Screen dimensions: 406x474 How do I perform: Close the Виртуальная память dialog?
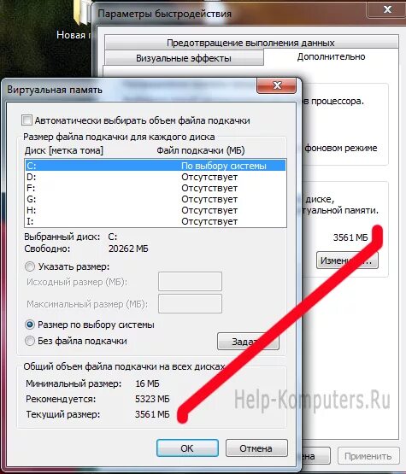coord(276,85)
